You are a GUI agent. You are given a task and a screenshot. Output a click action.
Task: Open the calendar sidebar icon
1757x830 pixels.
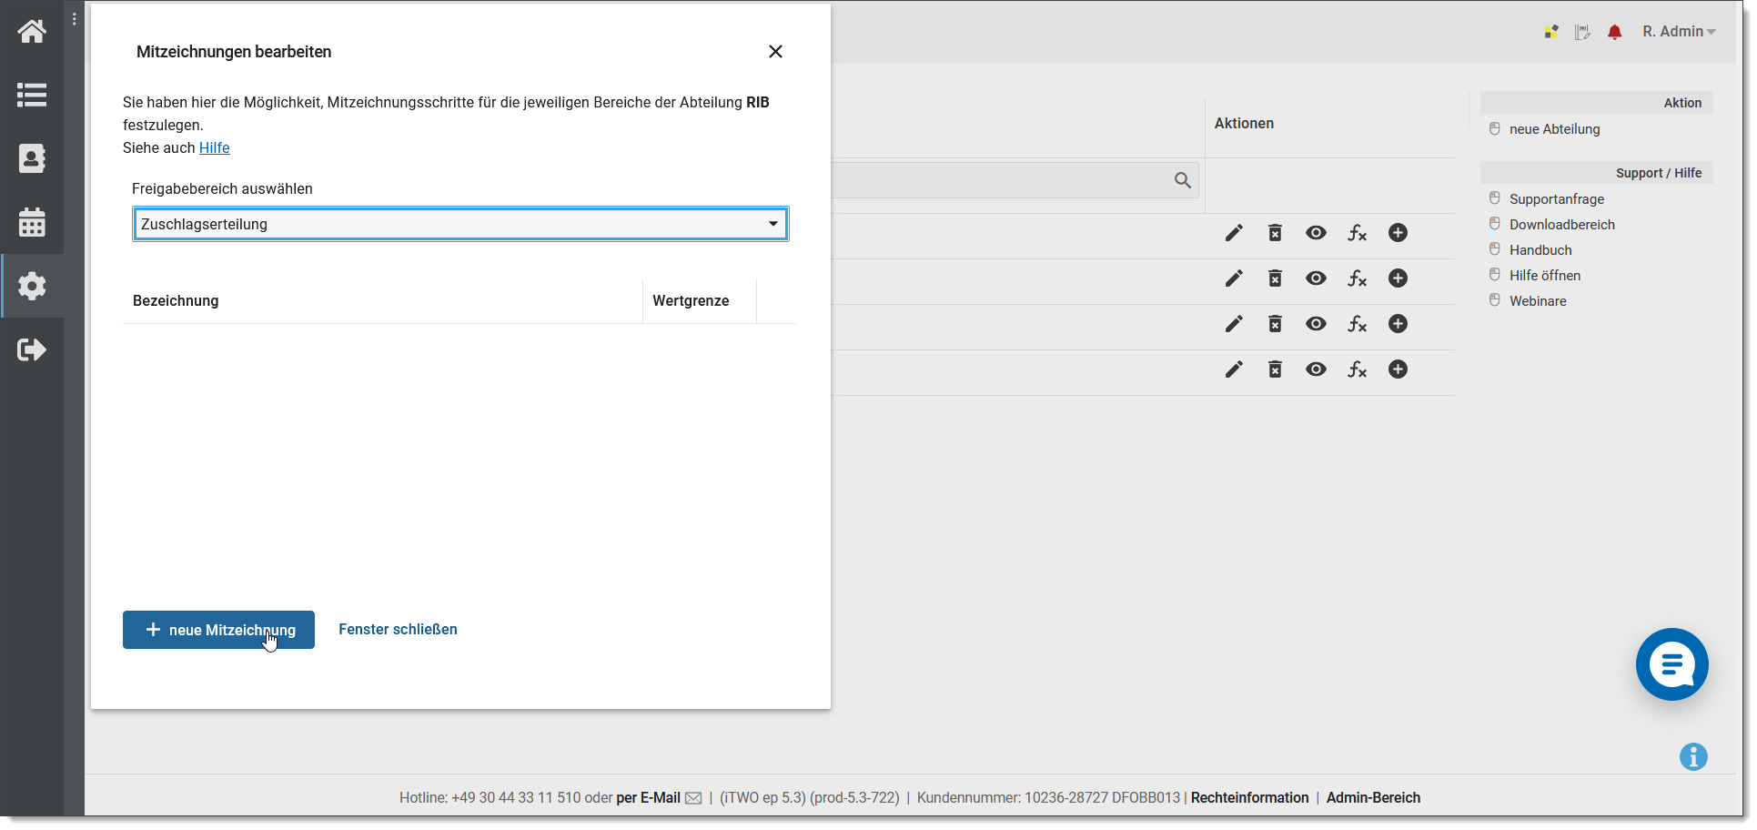coord(32,222)
